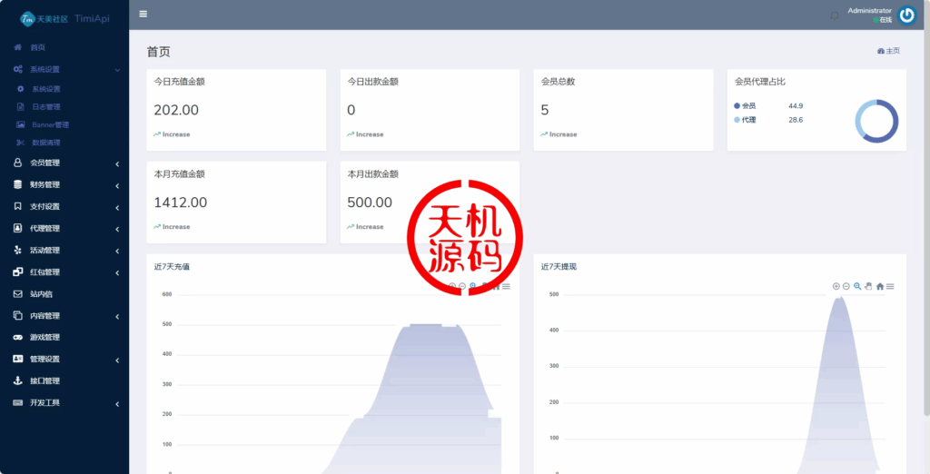Activate the pan hand tool on 近7天提现 chart
930x474 pixels.
pyautogui.click(x=868, y=286)
